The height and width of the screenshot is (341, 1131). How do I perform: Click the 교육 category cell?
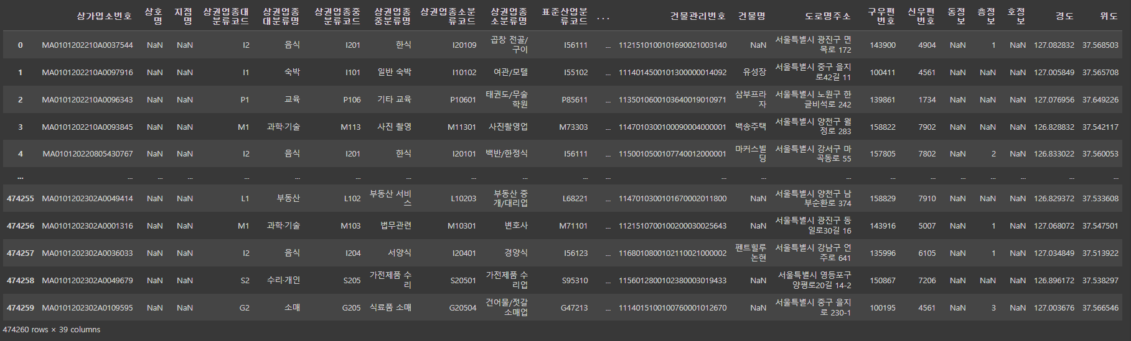click(x=292, y=99)
